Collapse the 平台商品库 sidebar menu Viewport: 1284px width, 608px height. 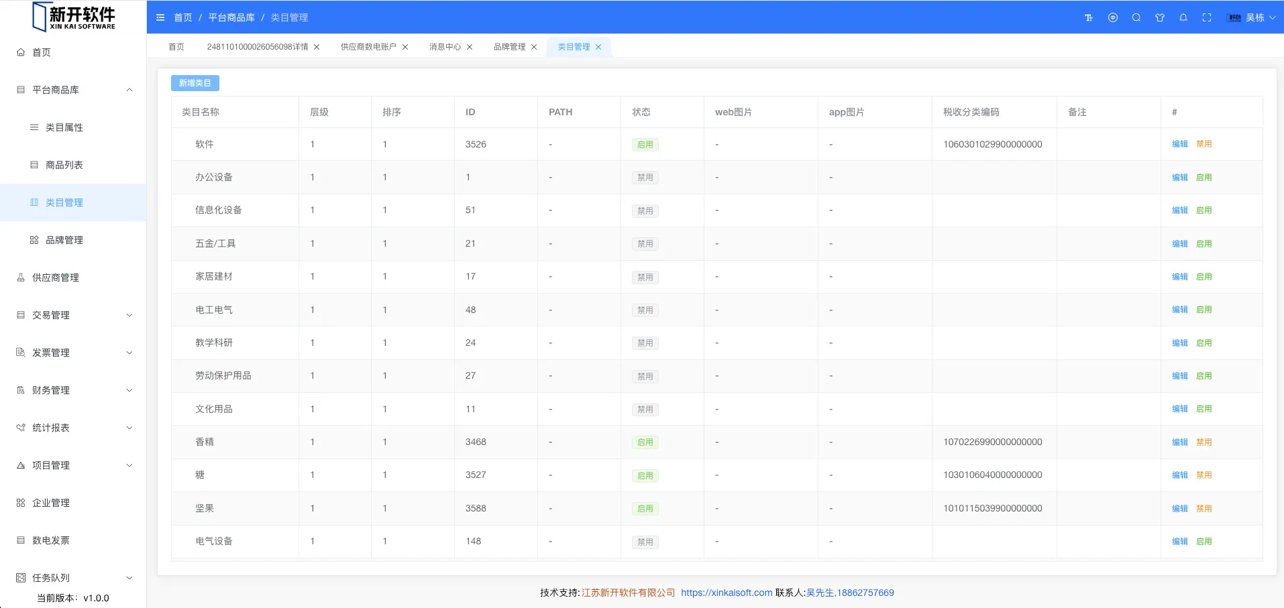pyautogui.click(x=73, y=90)
